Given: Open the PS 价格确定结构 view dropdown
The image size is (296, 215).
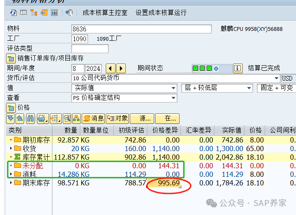Looking at the screenshot, I should 173,98.
